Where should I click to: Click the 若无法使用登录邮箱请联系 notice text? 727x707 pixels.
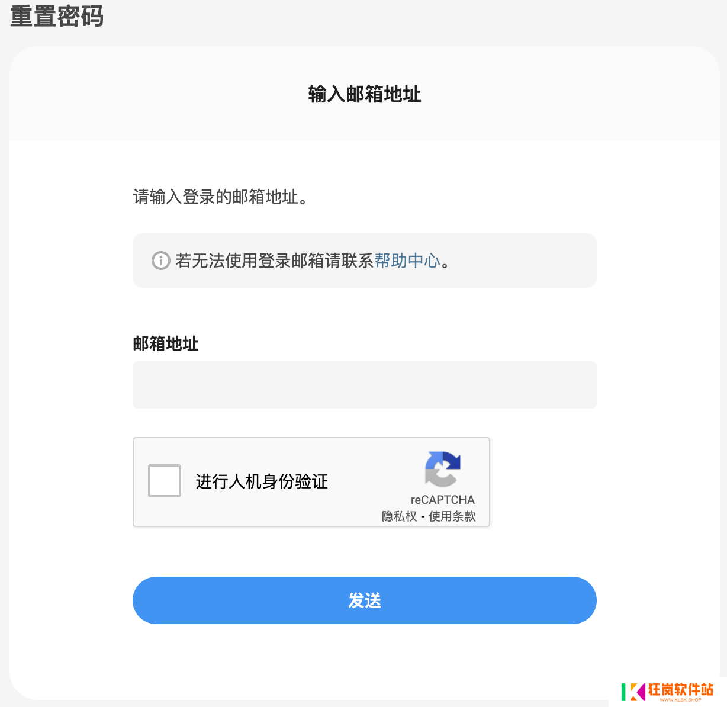(274, 261)
